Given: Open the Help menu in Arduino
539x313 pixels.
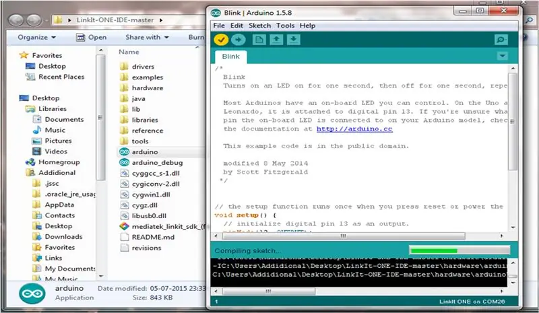Looking at the screenshot, I should (x=307, y=26).
